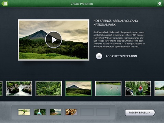This screenshot has height=123, width=164.
Task: Select the last empty clip slot
Action: coord(103,112)
